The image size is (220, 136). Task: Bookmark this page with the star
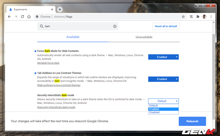[x=183, y=17]
